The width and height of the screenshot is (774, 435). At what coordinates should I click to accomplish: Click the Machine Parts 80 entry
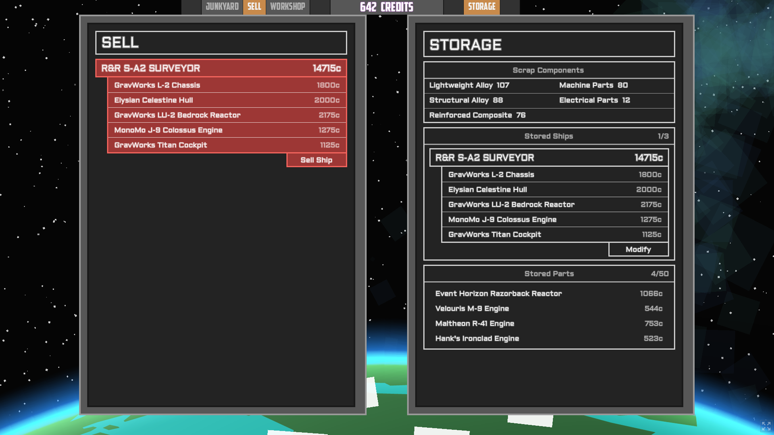tap(593, 85)
